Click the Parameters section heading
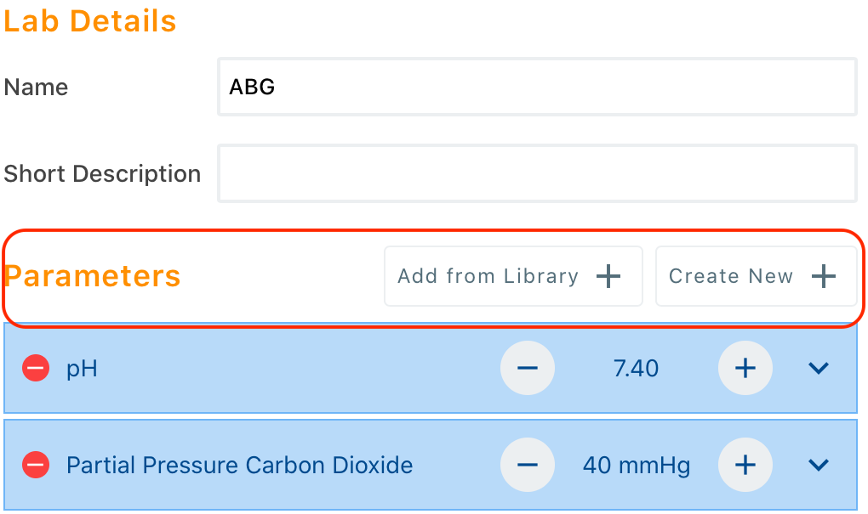This screenshot has width=868, height=514. 92,275
